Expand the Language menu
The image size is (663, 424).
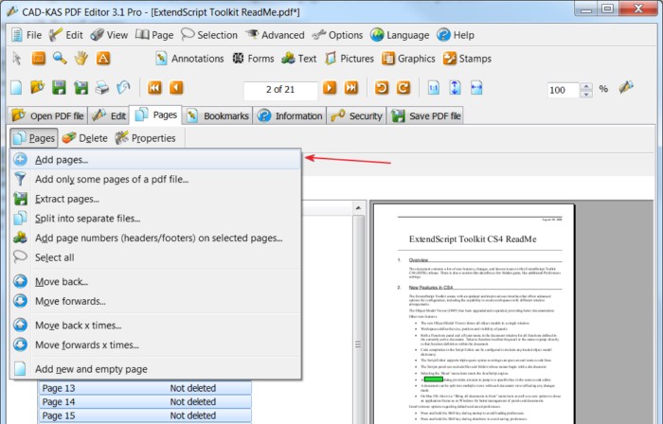(x=399, y=35)
